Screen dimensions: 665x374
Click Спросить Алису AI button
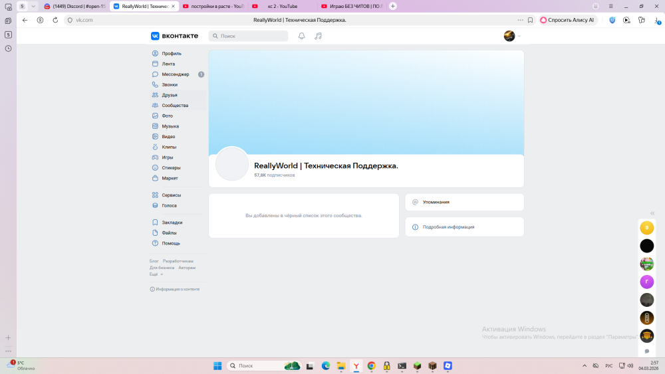tap(567, 20)
